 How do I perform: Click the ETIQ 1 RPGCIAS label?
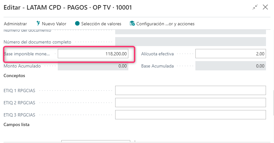(19, 91)
